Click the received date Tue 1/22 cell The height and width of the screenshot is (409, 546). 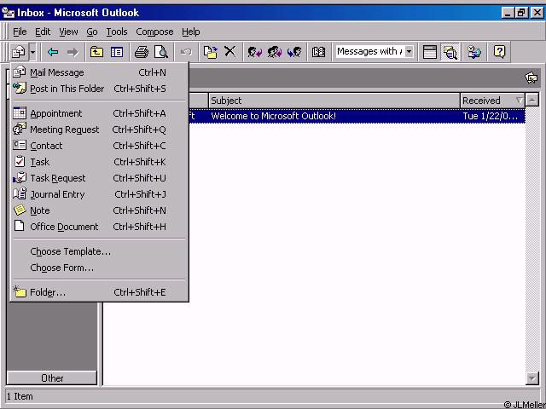(490, 116)
